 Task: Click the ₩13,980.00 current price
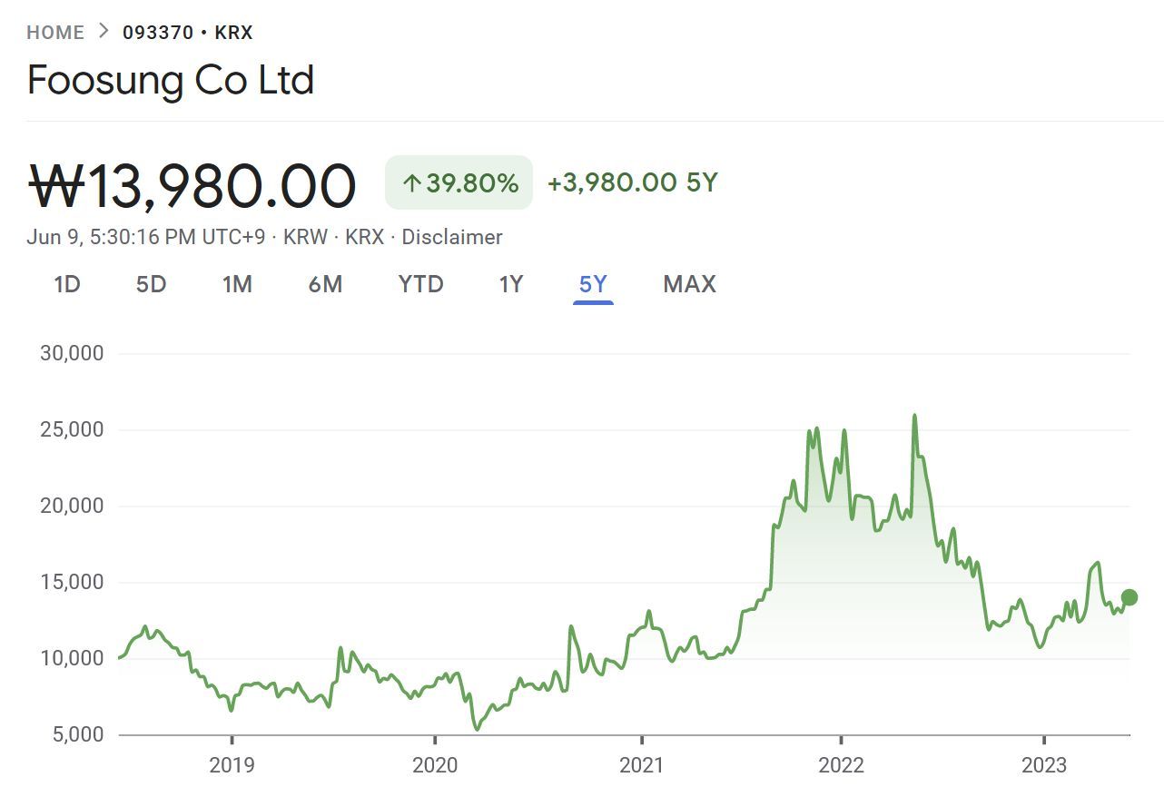[192, 185]
